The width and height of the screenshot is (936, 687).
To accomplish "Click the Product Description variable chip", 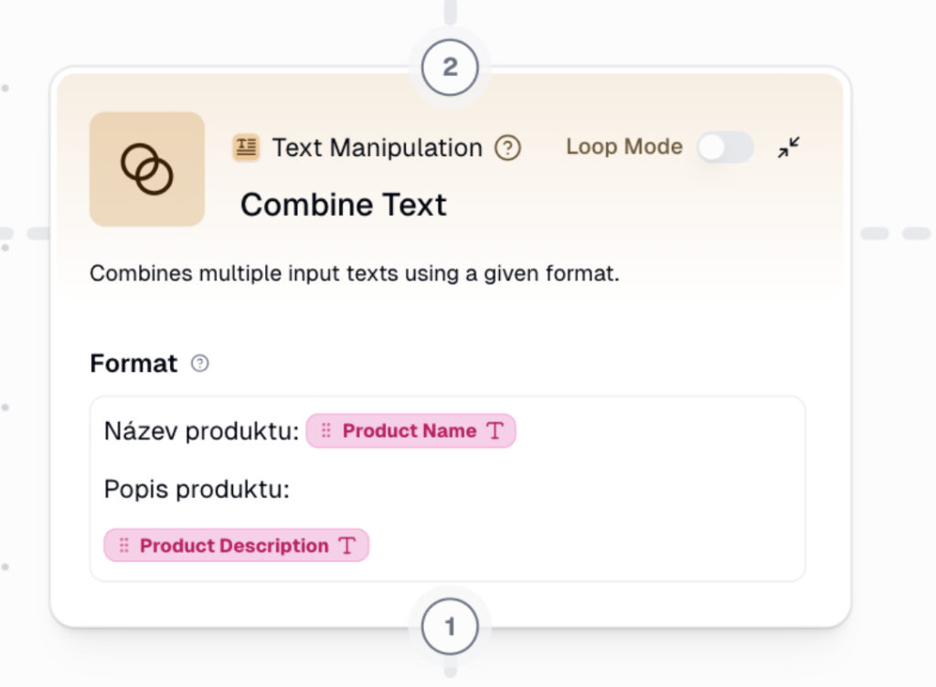I will pos(234,546).
